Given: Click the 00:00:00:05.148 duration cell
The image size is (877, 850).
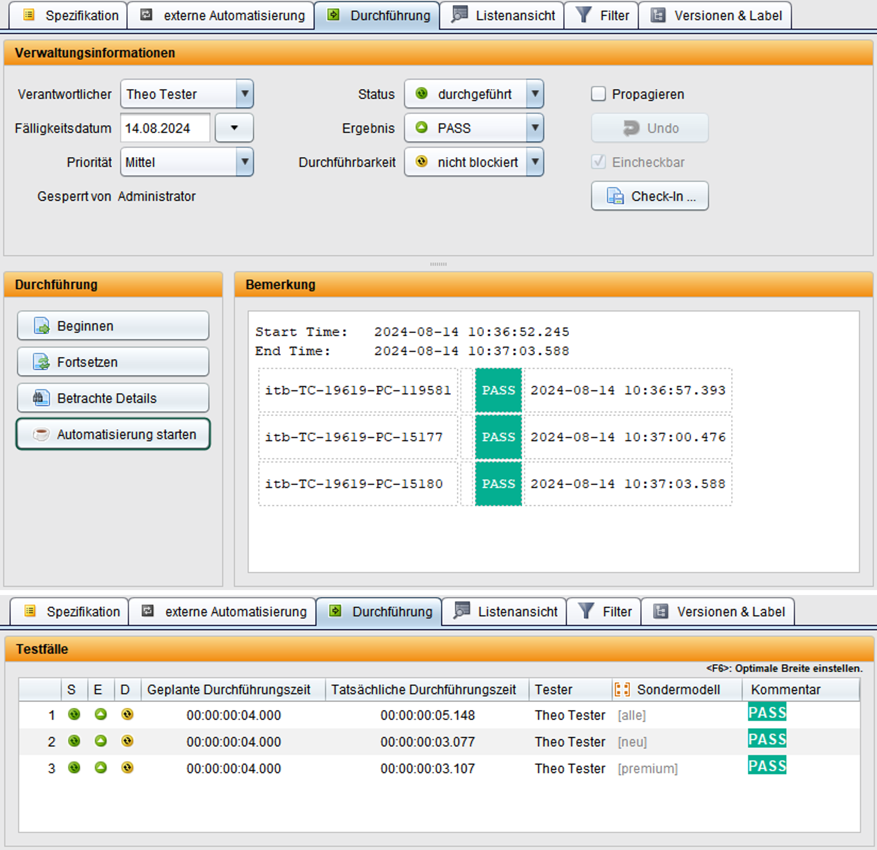Looking at the screenshot, I should [x=427, y=715].
